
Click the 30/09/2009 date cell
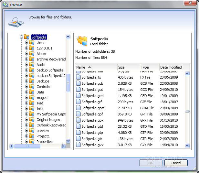169,133
